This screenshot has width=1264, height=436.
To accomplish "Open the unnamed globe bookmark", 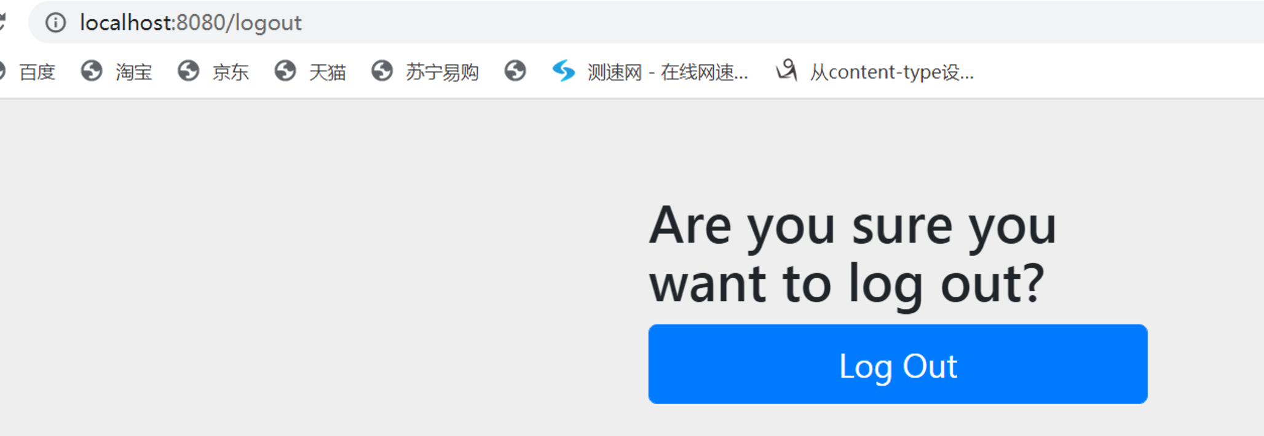I will point(515,71).
